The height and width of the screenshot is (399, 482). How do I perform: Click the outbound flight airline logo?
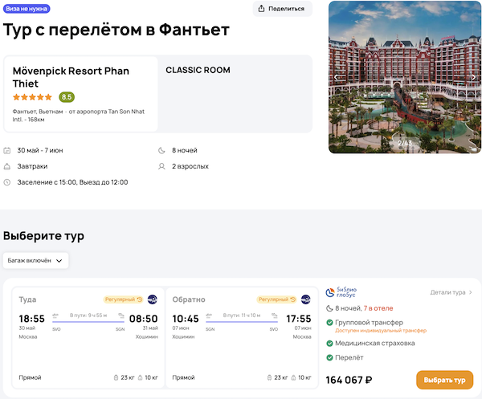coord(153,299)
